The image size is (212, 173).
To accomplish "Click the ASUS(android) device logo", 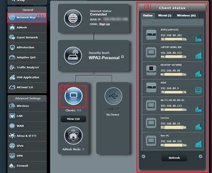I will coord(151,35).
